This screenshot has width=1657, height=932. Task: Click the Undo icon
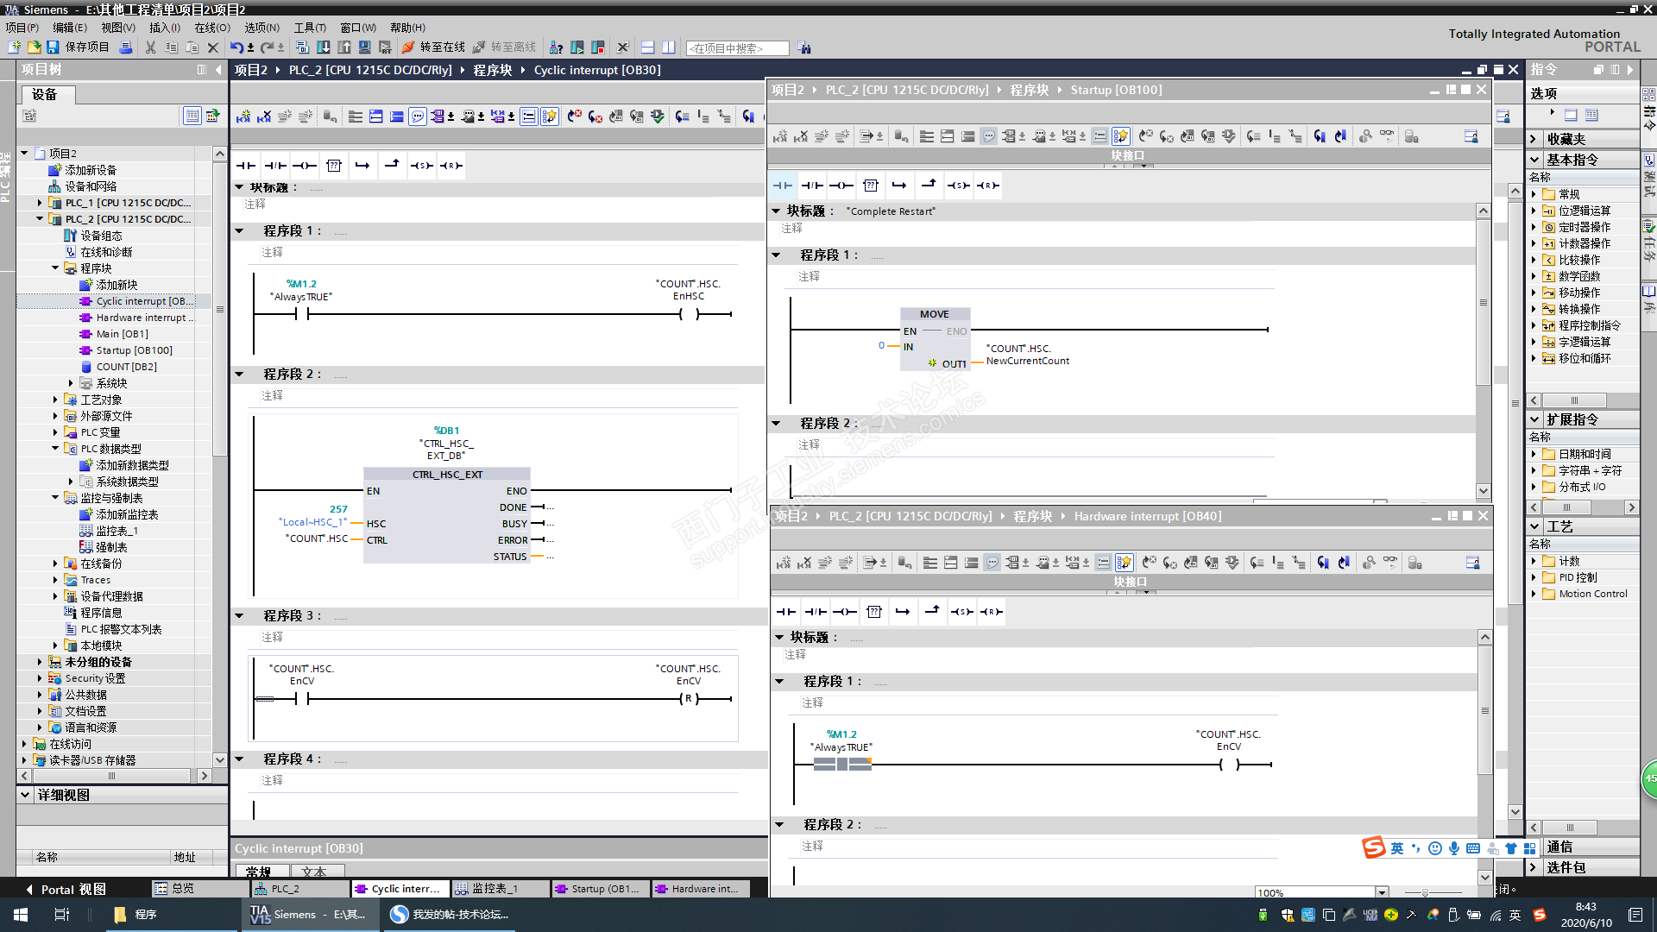(x=236, y=47)
